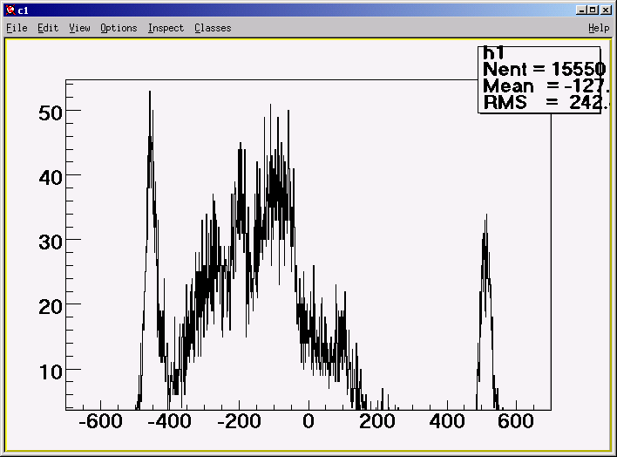Open the Classes menu
Image resolution: width=617 pixels, height=457 pixels.
point(213,28)
